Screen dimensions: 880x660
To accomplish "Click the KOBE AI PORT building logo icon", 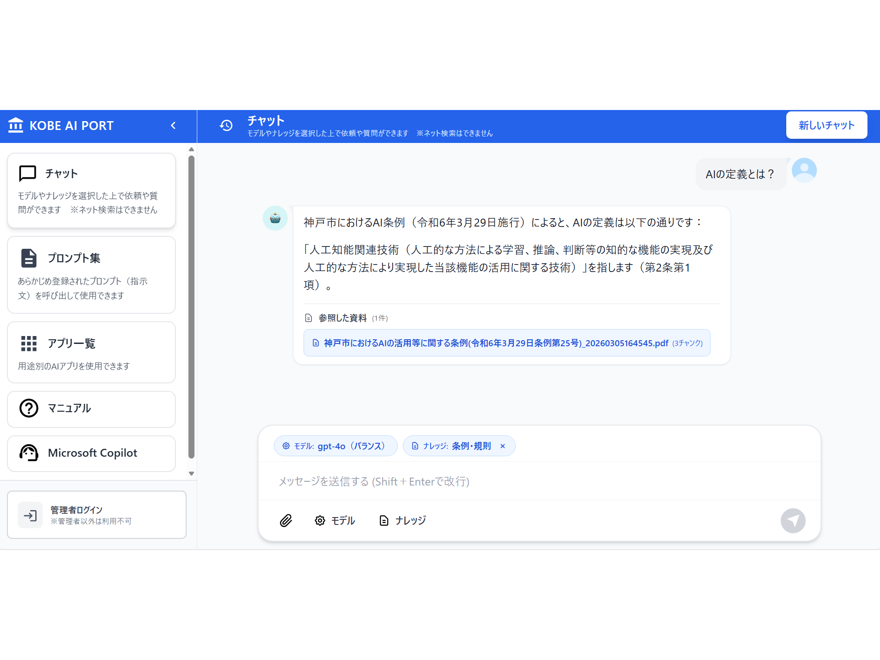I will point(16,125).
